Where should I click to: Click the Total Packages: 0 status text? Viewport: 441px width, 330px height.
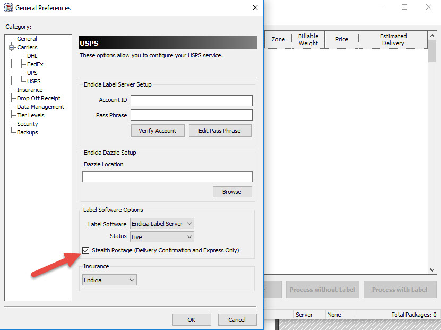click(414, 315)
